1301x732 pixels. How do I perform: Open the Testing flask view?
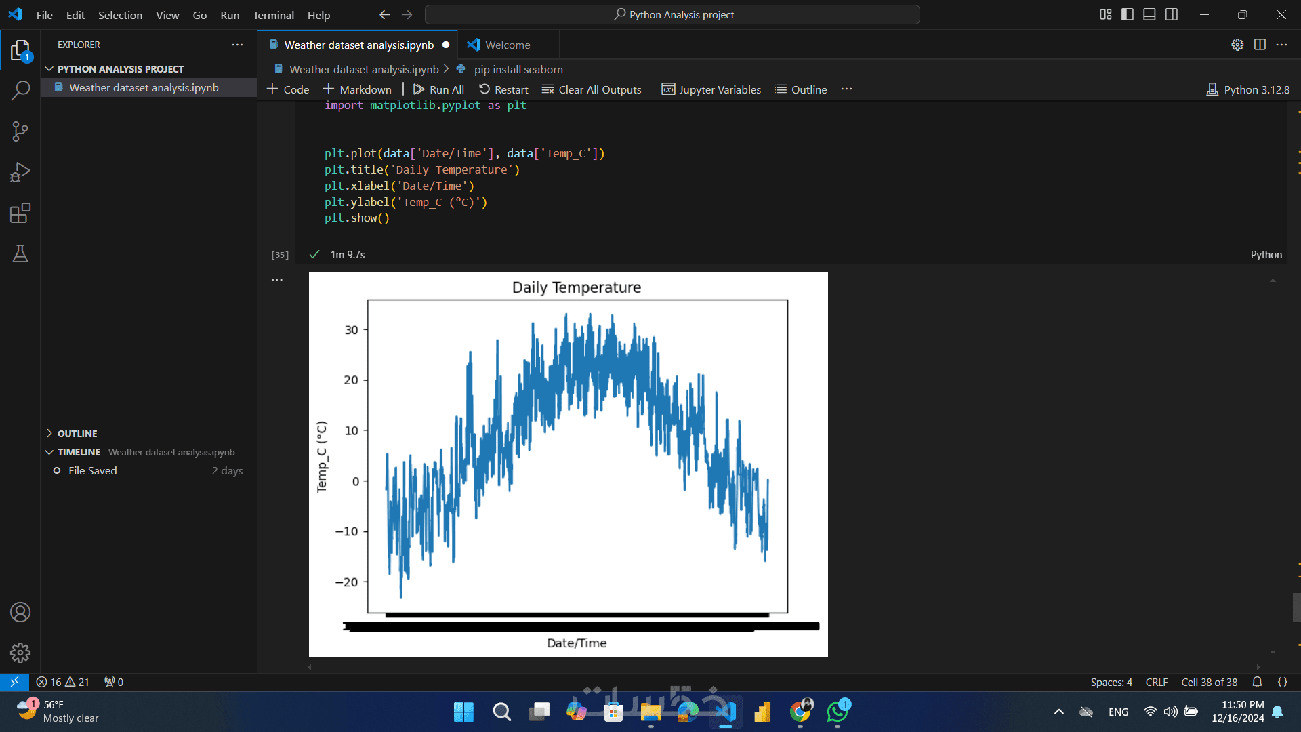[20, 254]
